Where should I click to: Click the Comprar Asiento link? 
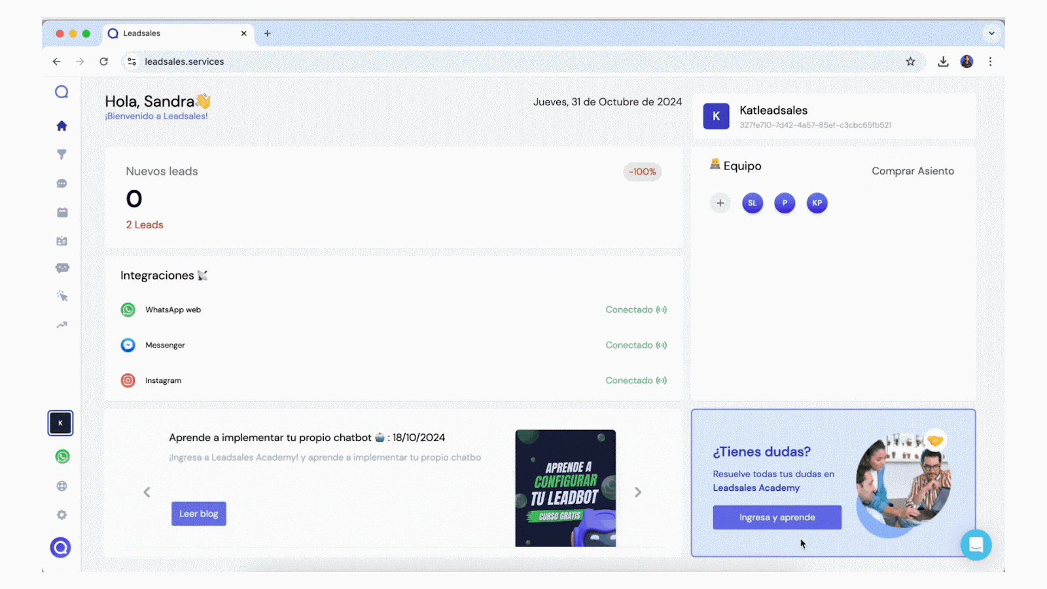coord(912,171)
